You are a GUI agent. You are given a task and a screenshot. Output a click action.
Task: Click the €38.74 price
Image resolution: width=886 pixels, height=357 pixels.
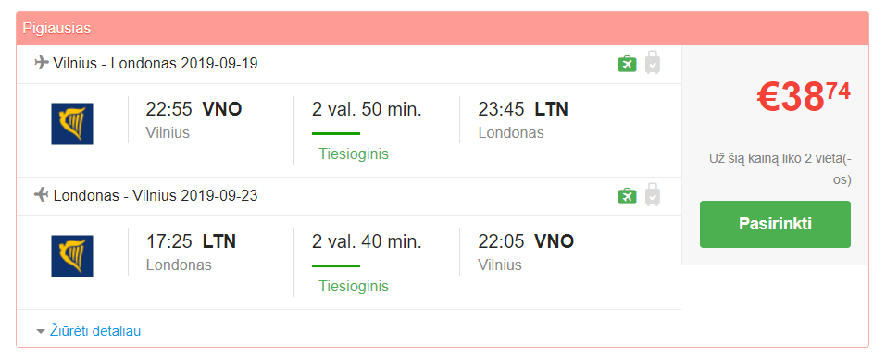coord(803,96)
